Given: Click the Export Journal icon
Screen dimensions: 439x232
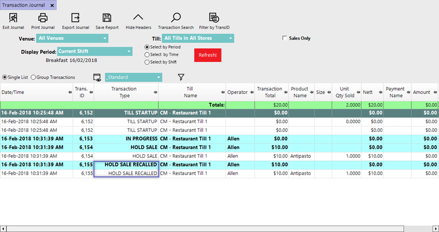Looking at the screenshot, I should pos(75,19).
